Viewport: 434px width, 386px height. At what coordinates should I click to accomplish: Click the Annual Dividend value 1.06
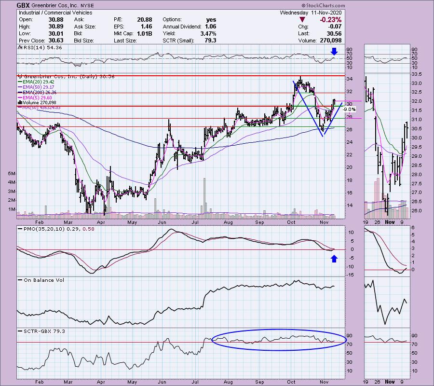210,27
